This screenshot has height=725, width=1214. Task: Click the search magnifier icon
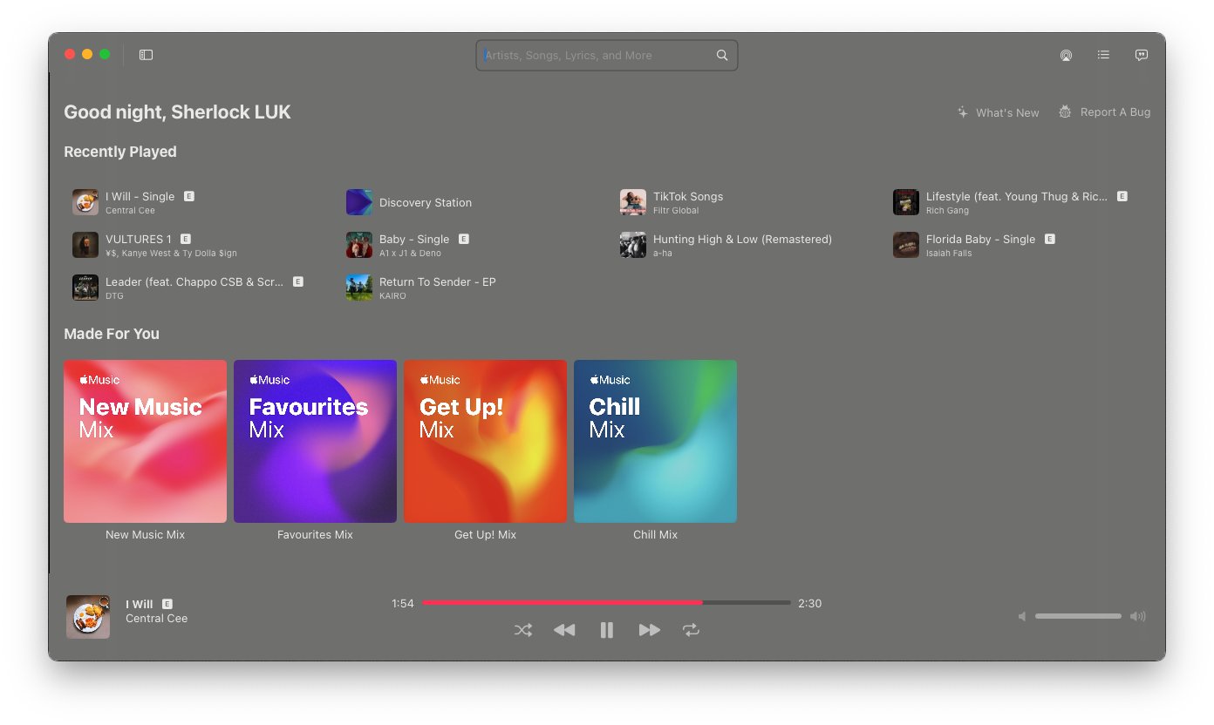(722, 55)
